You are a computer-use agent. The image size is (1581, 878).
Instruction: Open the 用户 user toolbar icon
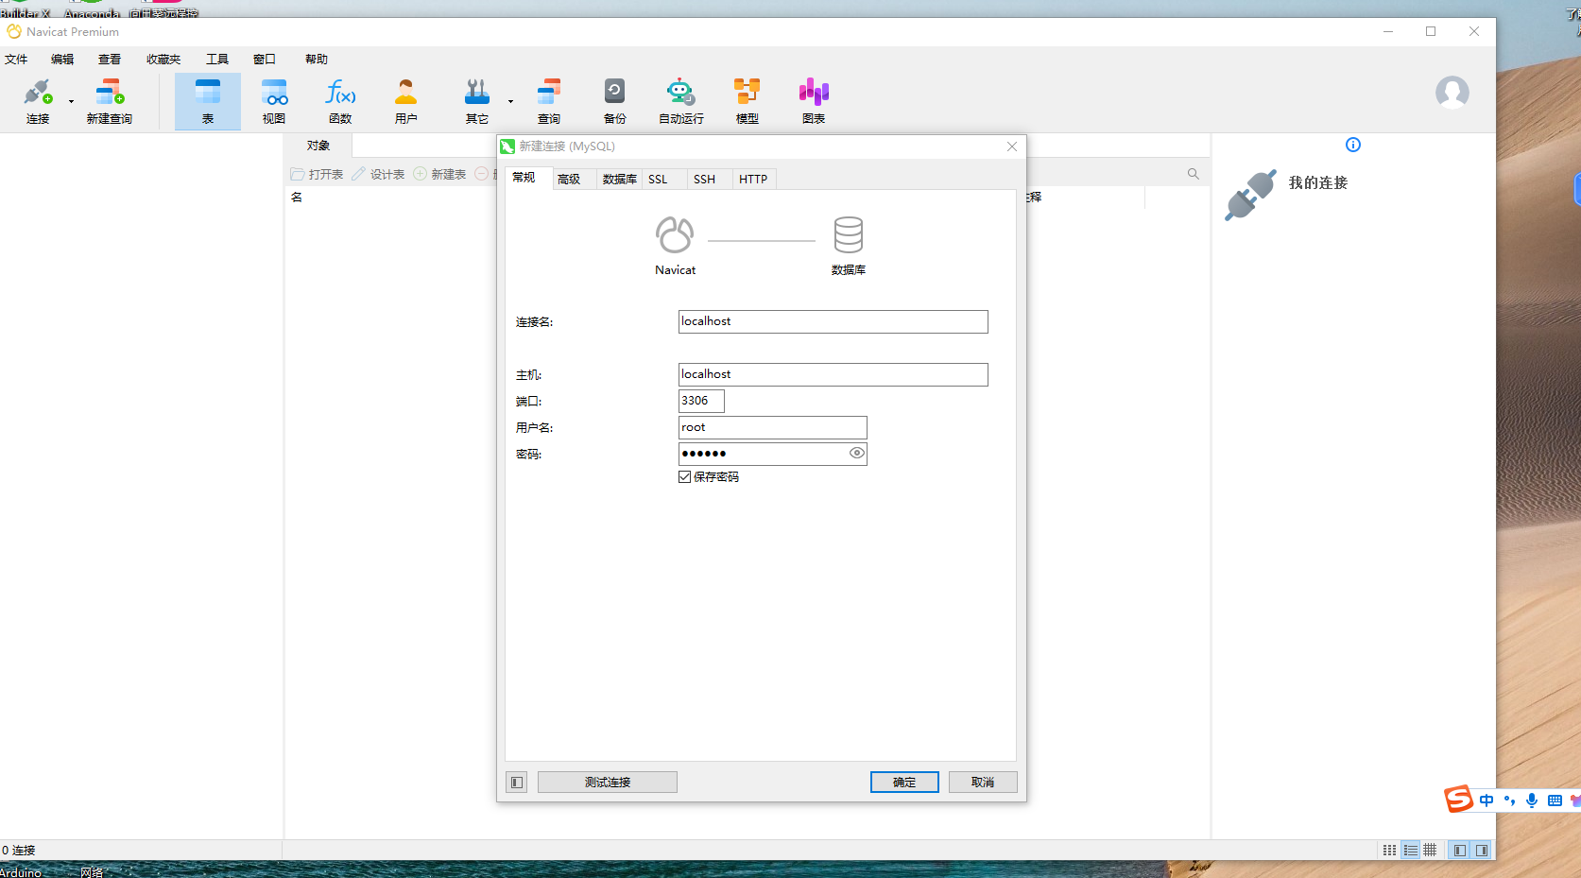point(406,101)
